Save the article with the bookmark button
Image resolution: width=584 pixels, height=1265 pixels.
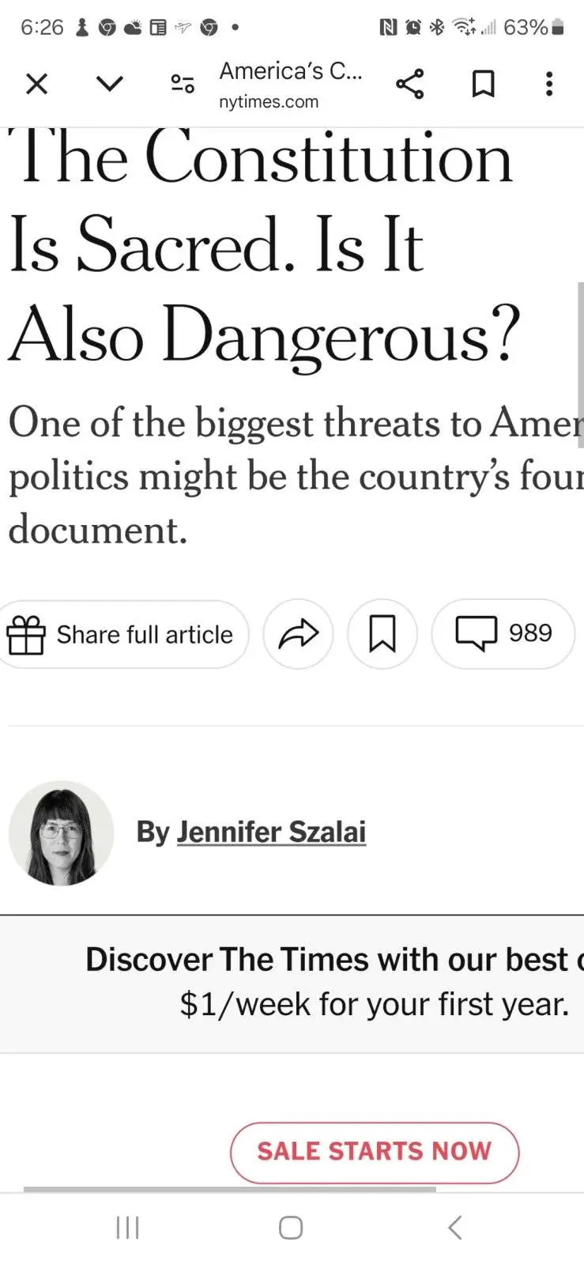tap(382, 634)
